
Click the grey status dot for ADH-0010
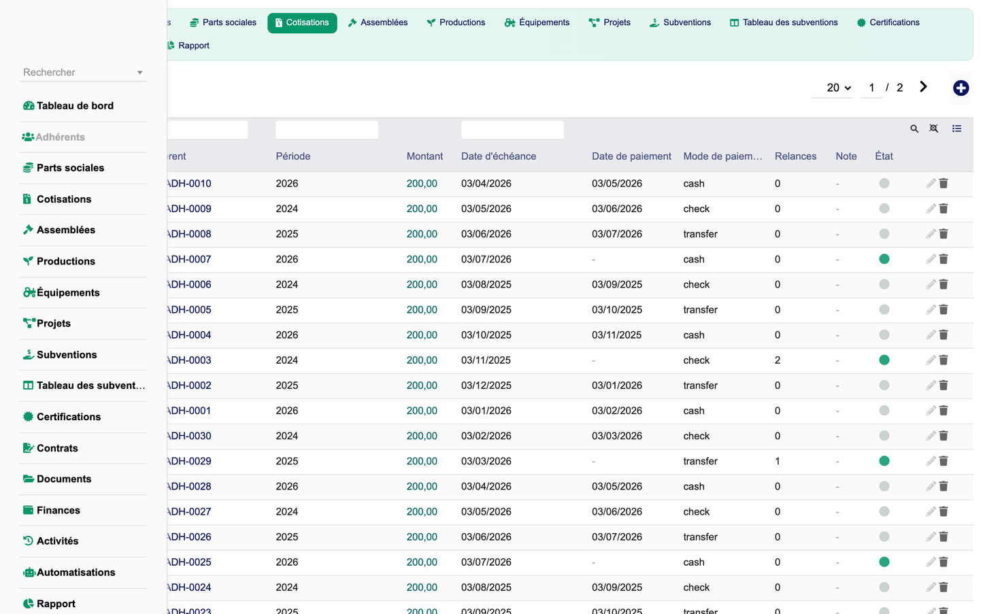pyautogui.click(x=884, y=184)
